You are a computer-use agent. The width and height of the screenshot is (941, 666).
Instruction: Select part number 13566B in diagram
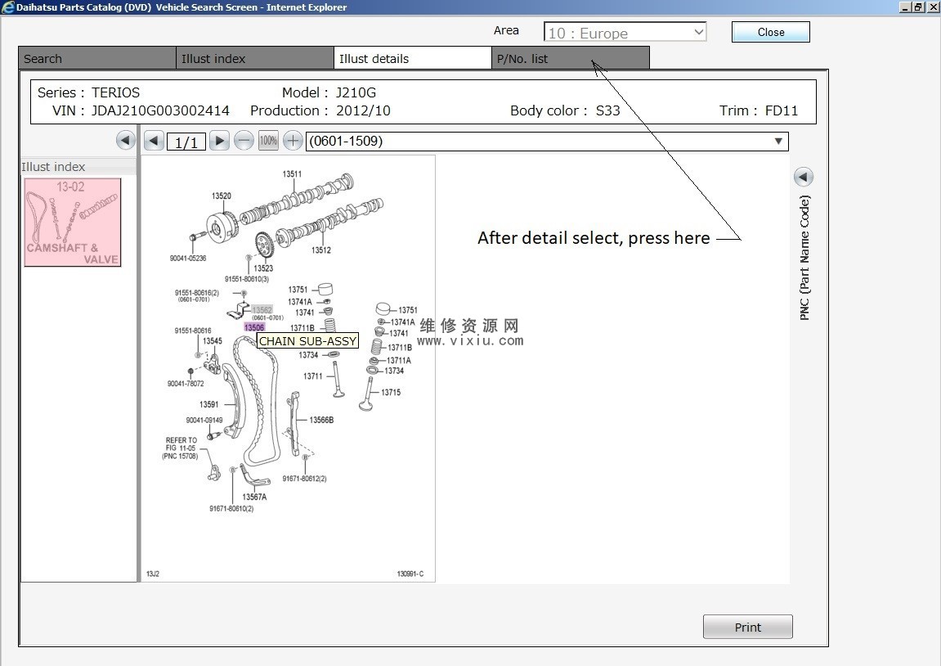[x=321, y=420]
